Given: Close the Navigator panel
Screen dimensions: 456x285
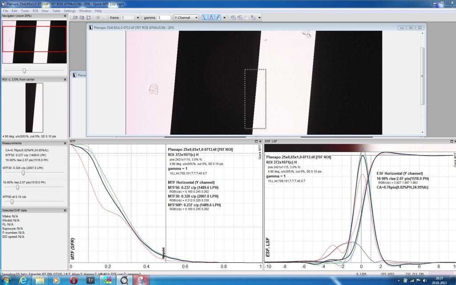Looking at the screenshot, I should [x=65, y=16].
